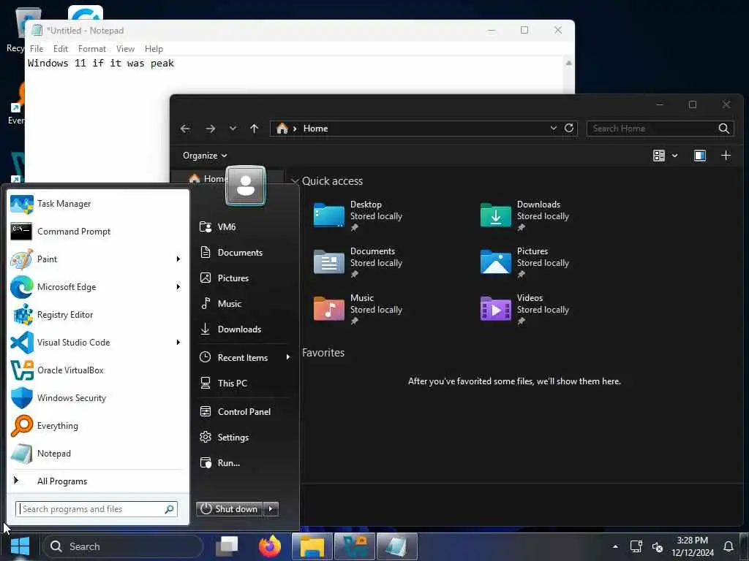Image resolution: width=749 pixels, height=561 pixels.
Task: Click the Start button on taskbar
Action: (20, 546)
